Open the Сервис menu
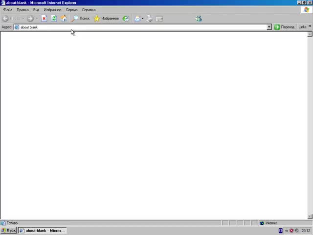313x235 pixels. coord(71,10)
